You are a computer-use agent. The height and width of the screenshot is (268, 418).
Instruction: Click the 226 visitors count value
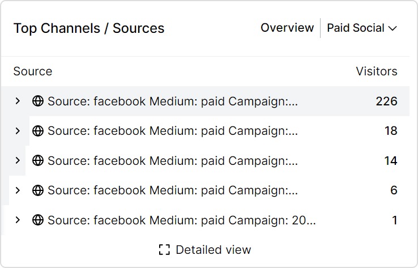pyautogui.click(x=386, y=101)
